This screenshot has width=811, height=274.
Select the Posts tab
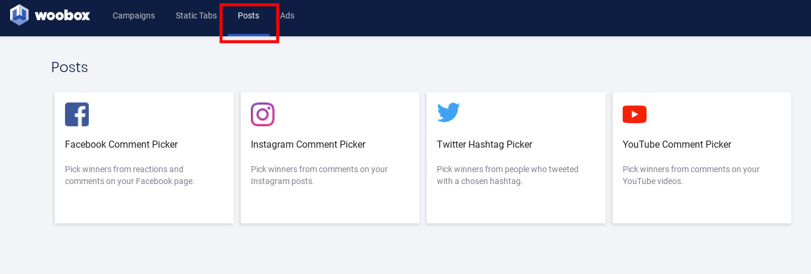(248, 15)
